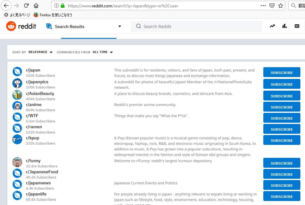Screen dimensions: 305x205
Task: Subscribe to r/kpop
Action: click(282, 140)
